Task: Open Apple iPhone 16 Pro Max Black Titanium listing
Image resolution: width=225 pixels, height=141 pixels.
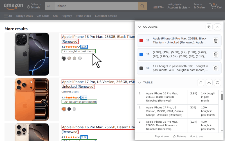Action: point(98,39)
